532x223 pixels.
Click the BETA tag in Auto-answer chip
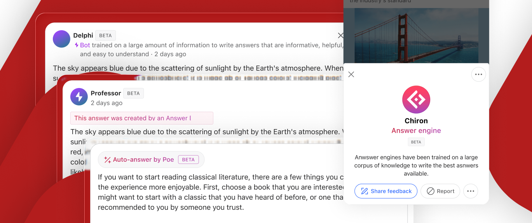[x=188, y=159]
